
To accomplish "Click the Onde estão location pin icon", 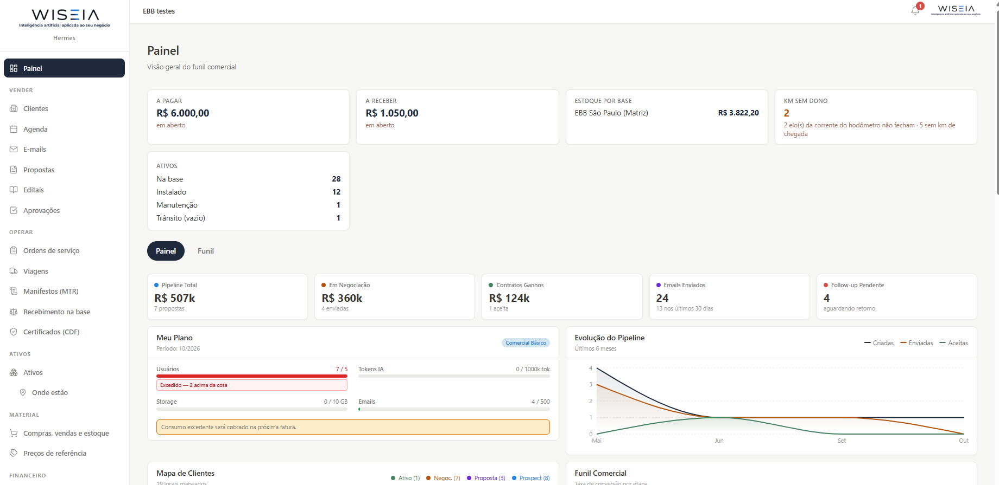I will click(x=23, y=392).
